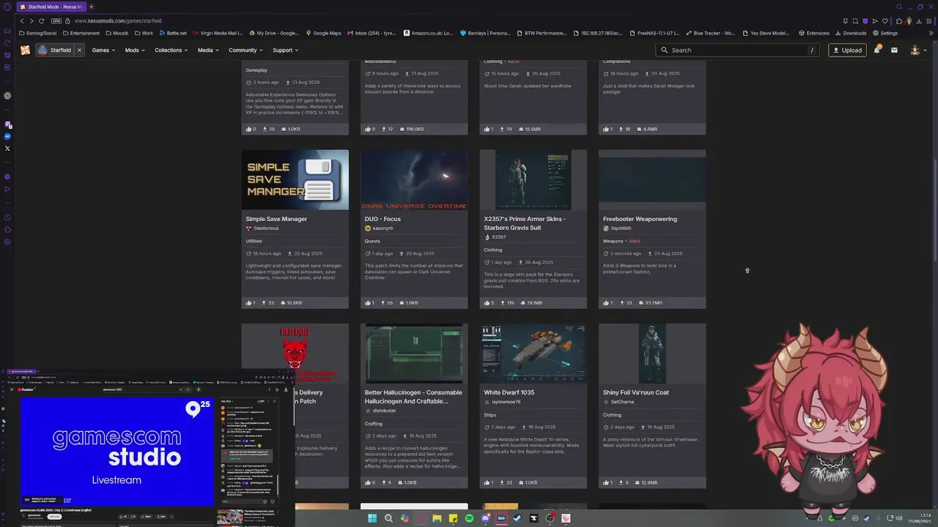Open the Battle.net bookmark
This screenshot has width=938, height=527.
click(x=173, y=33)
